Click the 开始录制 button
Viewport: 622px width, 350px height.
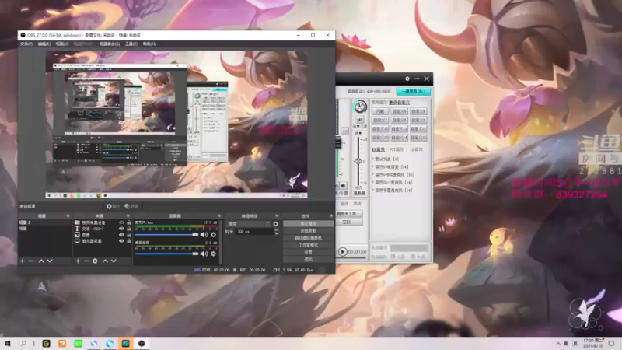pyautogui.click(x=308, y=230)
